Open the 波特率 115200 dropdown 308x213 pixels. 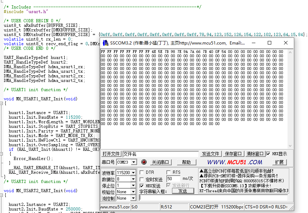(x=134, y=172)
